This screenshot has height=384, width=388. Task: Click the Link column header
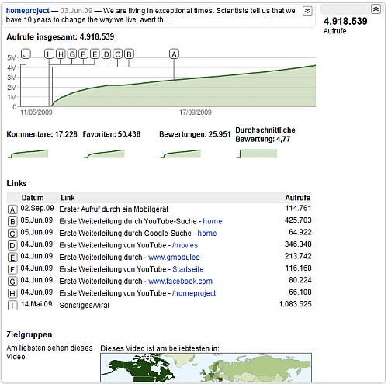tap(68, 198)
